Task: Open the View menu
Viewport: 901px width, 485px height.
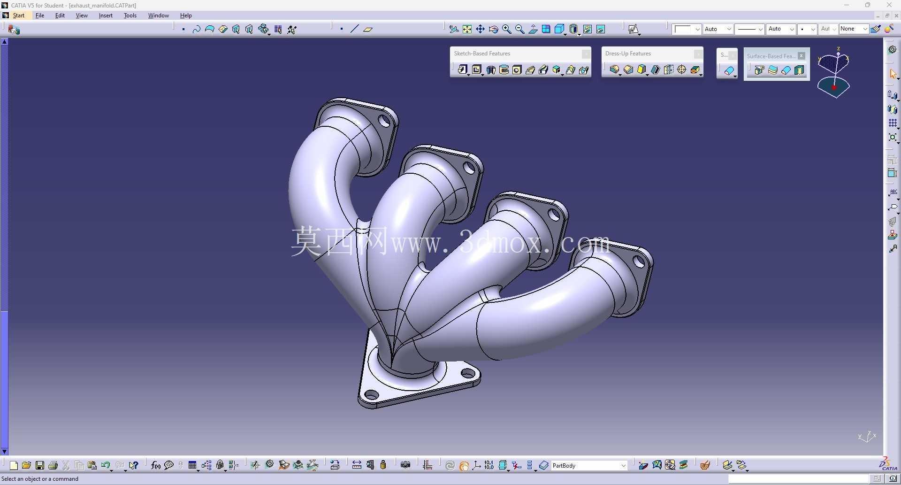Action: pos(82,15)
